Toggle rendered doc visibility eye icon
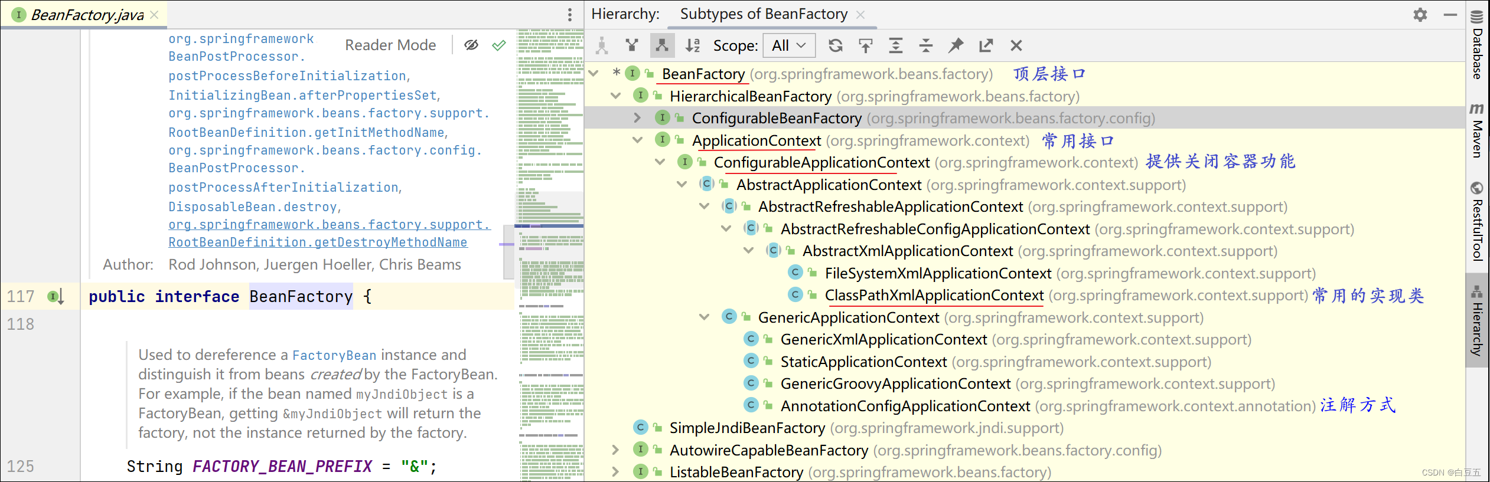Image resolution: width=1490 pixels, height=482 pixels. (x=471, y=45)
